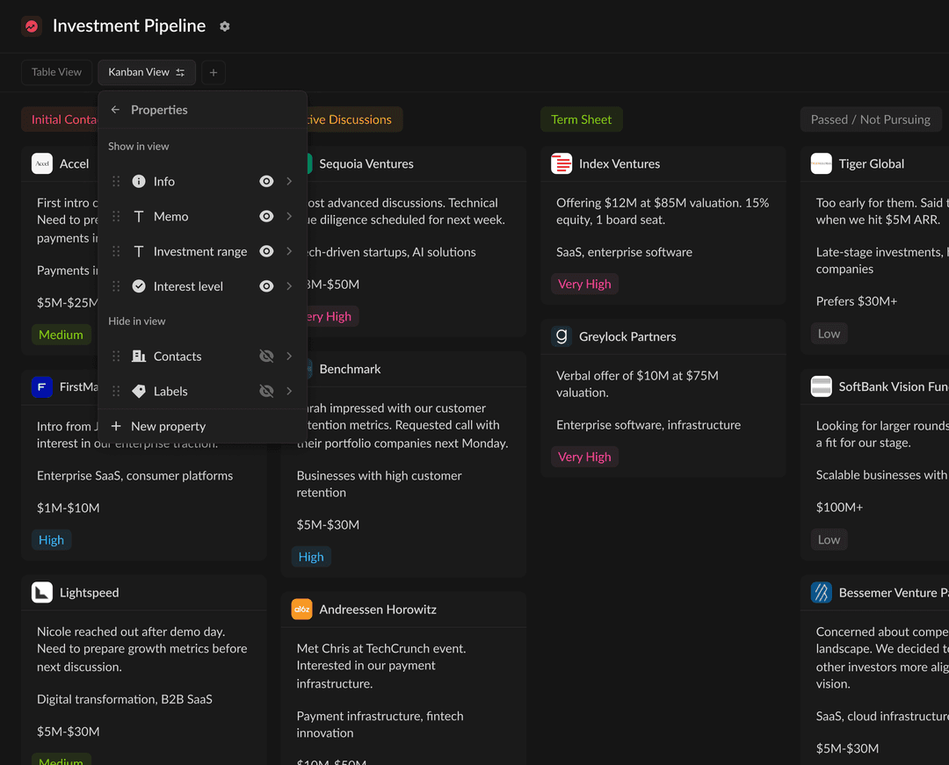Click Interest level checkmark icon
This screenshot has height=765, width=949.
click(139, 286)
